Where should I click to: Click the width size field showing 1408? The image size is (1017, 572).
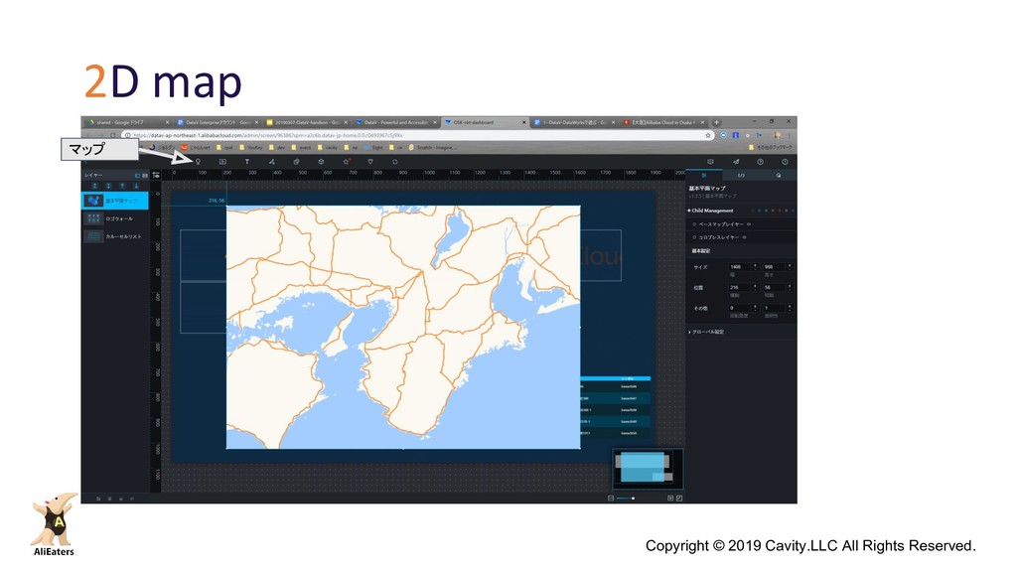[x=739, y=266]
